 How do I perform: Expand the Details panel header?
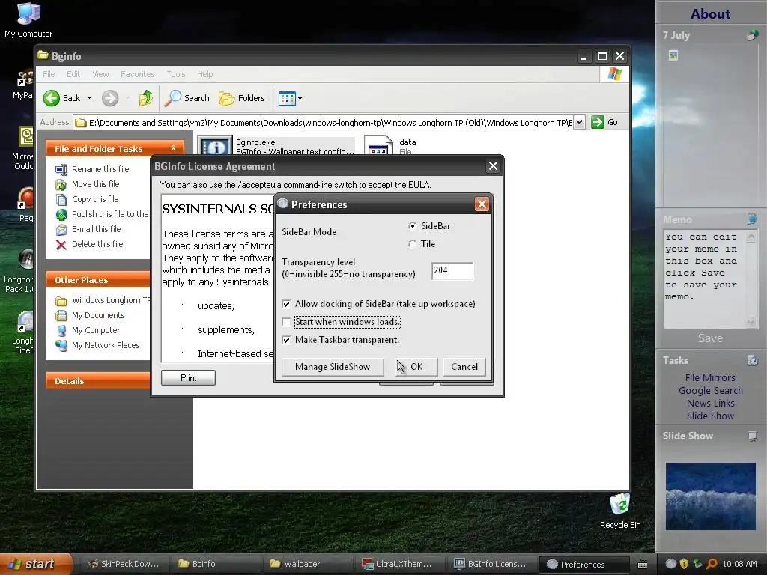point(98,381)
